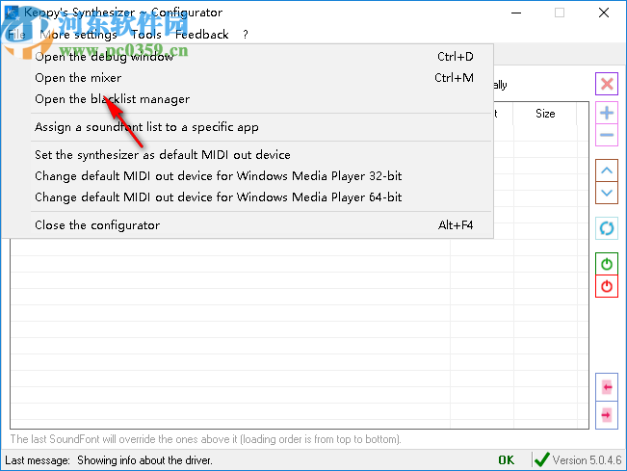This screenshot has width=627, height=471.
Task: Click the Size column header
Action: tap(545, 114)
